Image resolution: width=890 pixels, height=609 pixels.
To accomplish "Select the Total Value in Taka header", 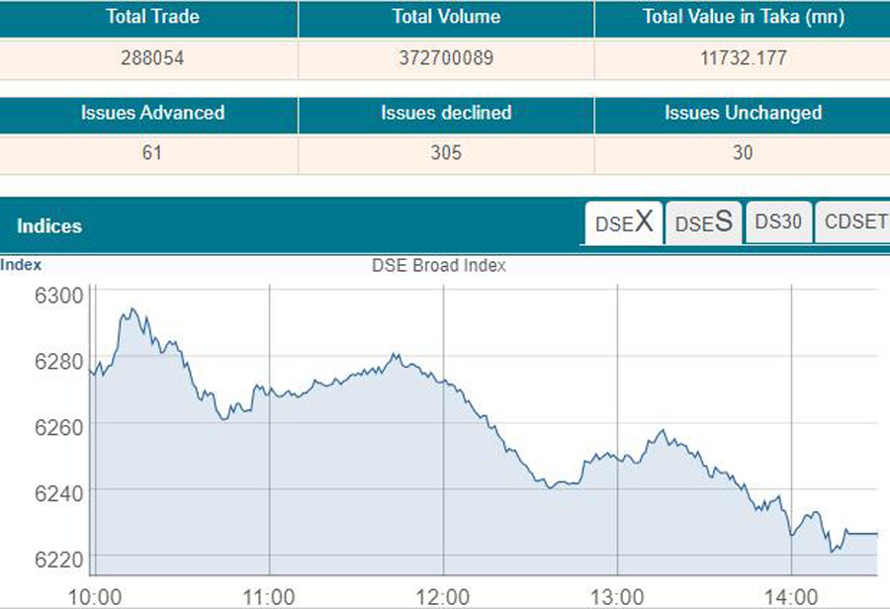I will pos(743,17).
